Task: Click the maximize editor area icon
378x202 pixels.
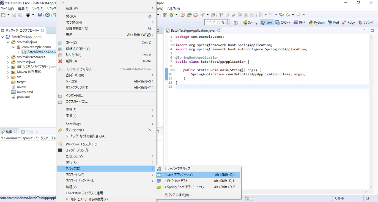Action: pyautogui.click(x=372, y=30)
